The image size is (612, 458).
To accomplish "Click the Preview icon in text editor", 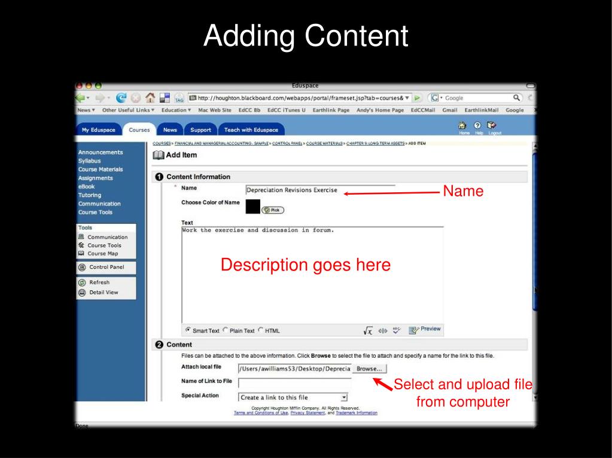I will (413, 330).
